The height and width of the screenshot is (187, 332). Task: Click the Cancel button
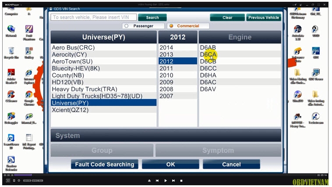pyautogui.click(x=231, y=164)
